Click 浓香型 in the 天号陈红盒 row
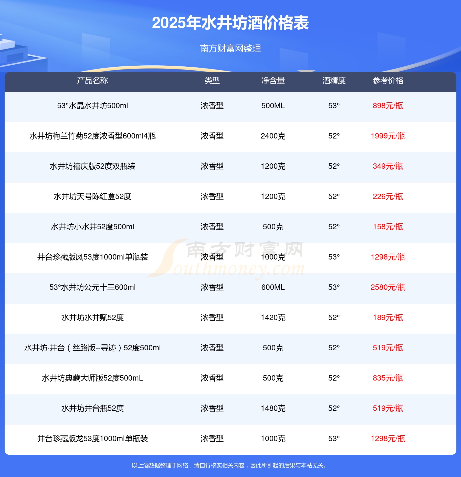461x477 pixels. 212,196
